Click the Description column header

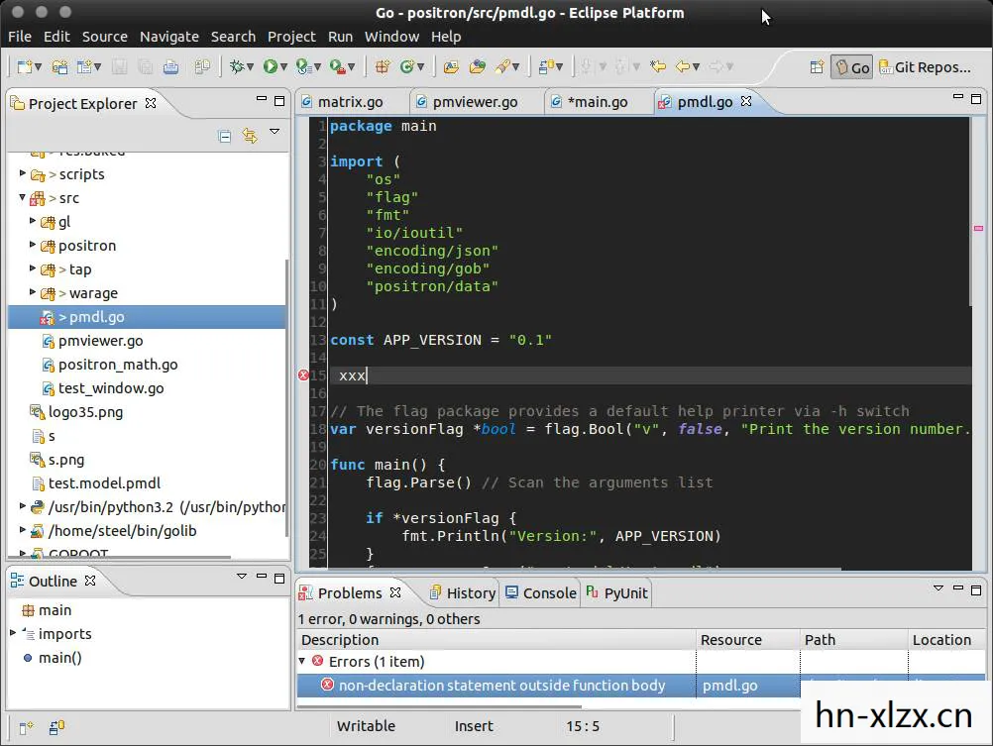tap(496, 640)
